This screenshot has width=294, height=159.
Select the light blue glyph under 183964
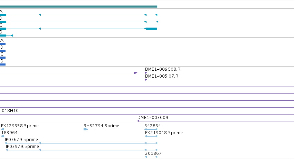[3, 136]
